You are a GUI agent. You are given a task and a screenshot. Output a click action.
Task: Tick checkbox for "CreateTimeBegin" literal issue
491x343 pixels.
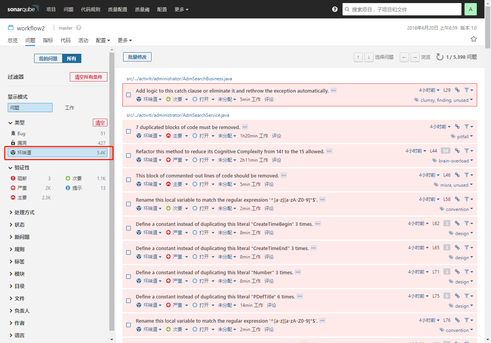(x=129, y=228)
